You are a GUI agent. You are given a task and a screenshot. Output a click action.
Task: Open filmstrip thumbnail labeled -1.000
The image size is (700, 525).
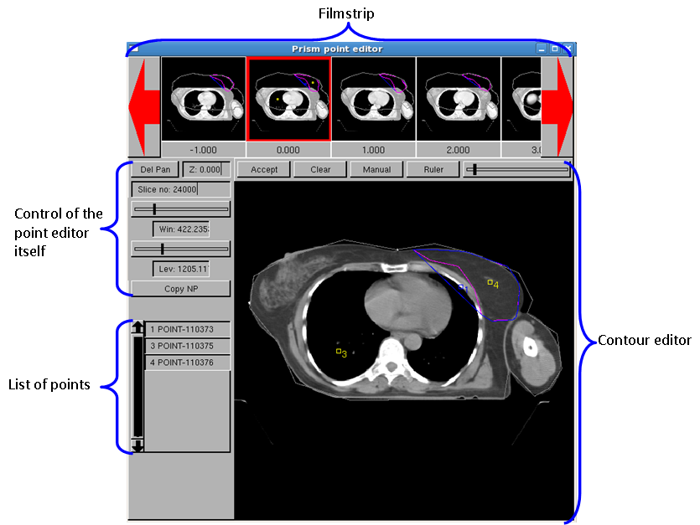pyautogui.click(x=203, y=99)
